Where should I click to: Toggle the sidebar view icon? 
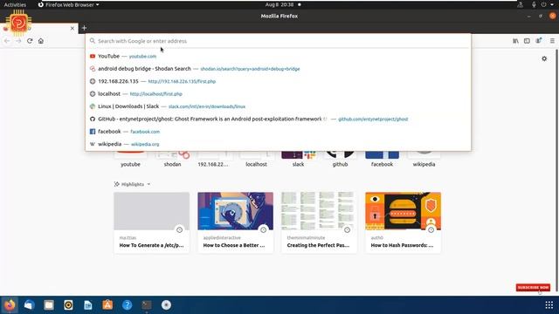pyautogui.click(x=527, y=41)
